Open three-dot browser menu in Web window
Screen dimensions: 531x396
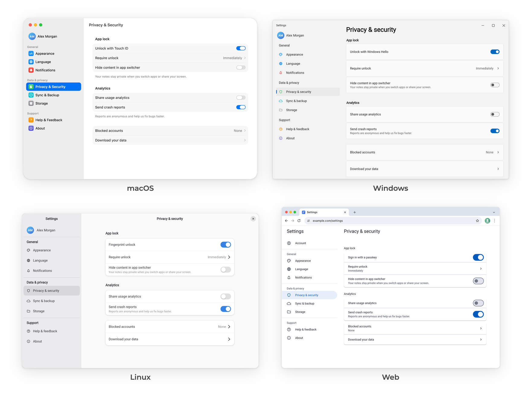click(x=494, y=221)
